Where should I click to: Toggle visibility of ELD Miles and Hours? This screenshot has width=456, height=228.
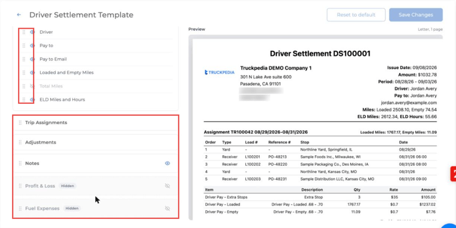click(32, 100)
